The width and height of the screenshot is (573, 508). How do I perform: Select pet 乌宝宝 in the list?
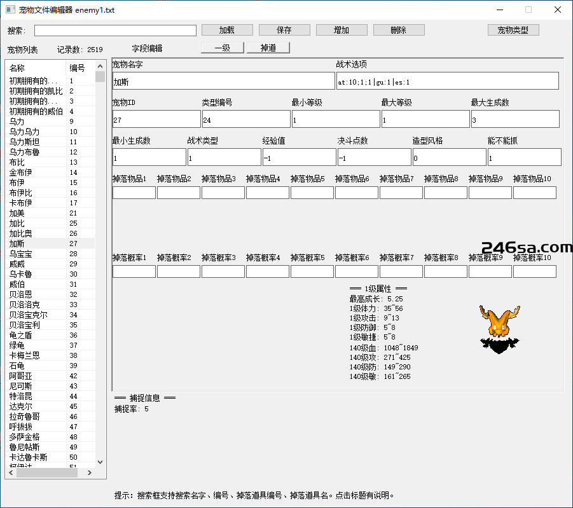click(50, 254)
